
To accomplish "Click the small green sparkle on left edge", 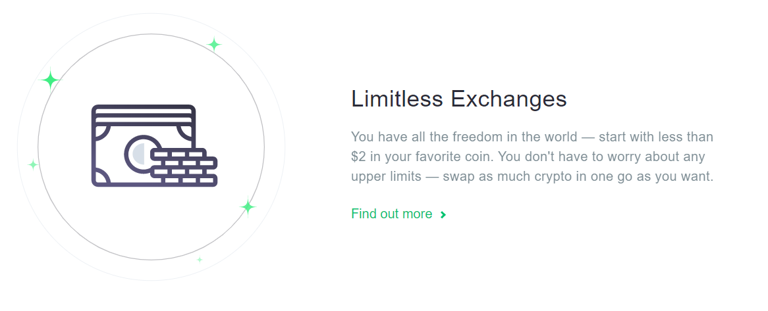I will tap(33, 165).
